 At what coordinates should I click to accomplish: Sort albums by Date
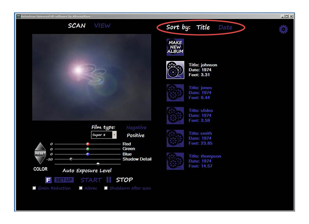click(x=225, y=27)
